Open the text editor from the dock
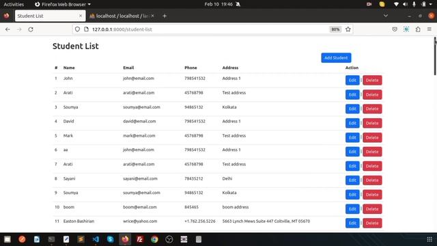Viewport: 437px width, 246px height. click(66, 239)
